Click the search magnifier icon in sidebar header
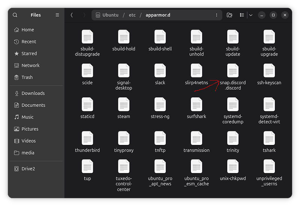 pos(15,15)
